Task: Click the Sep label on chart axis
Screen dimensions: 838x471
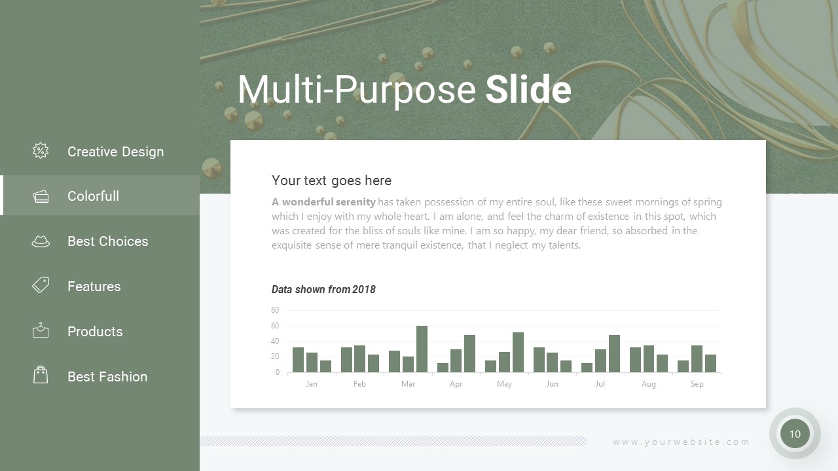Action: 697,384
